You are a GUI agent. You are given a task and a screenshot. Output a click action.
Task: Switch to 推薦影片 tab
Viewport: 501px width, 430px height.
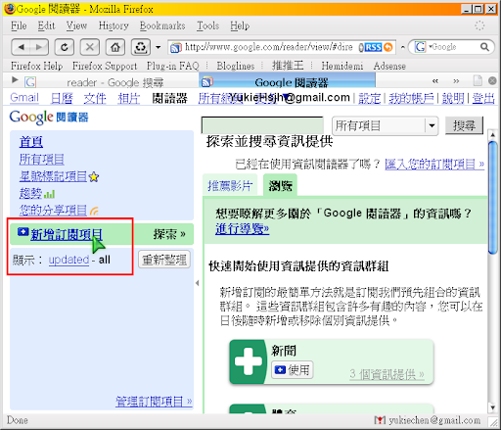click(230, 185)
